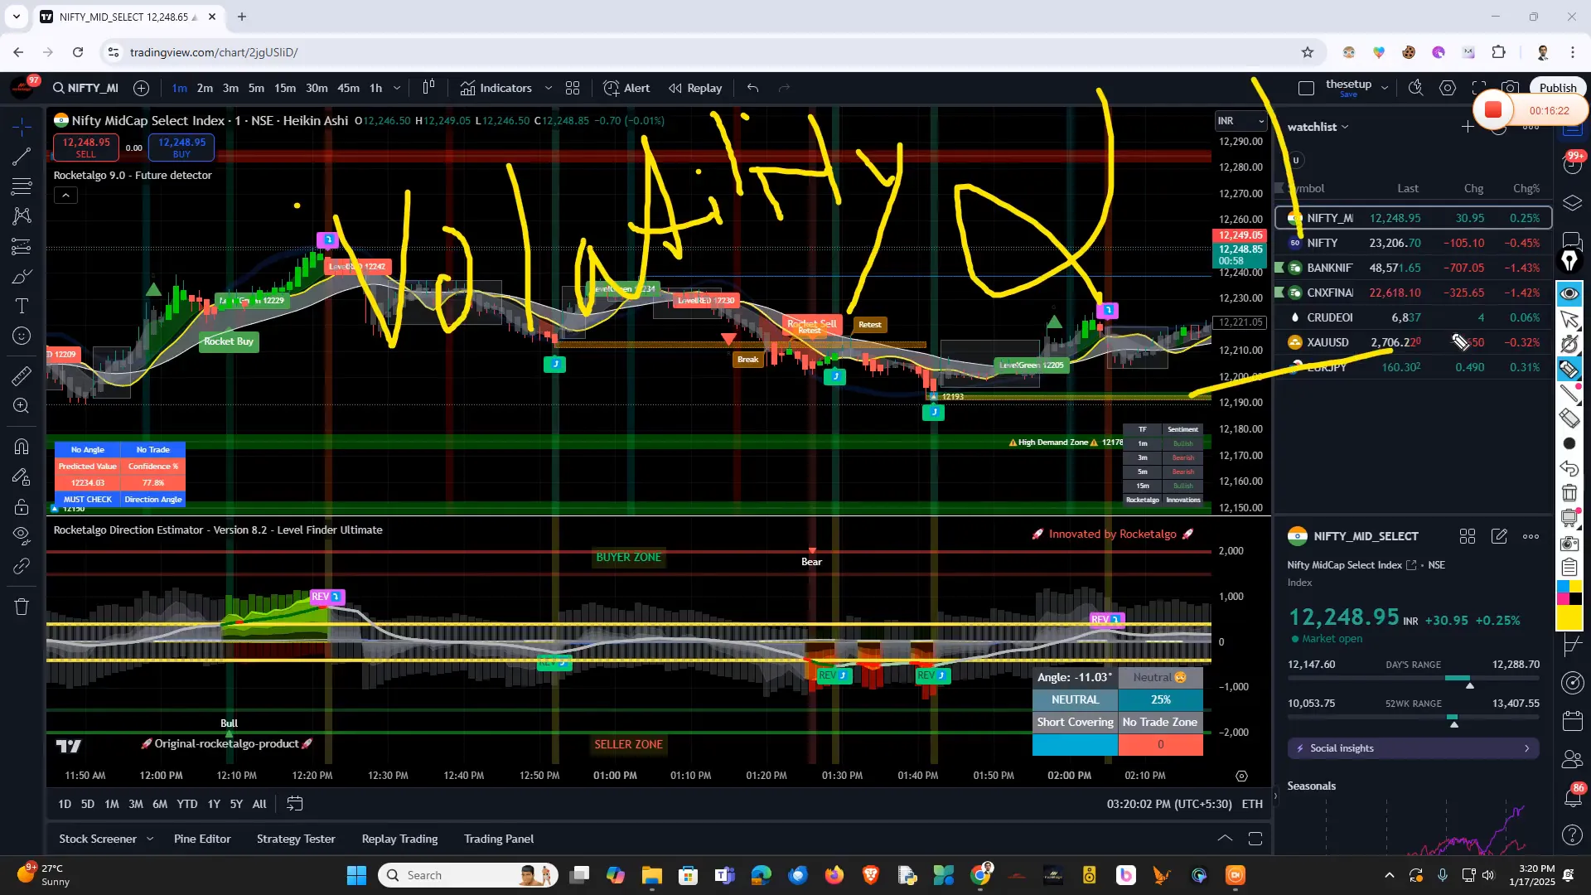This screenshot has width=1591, height=895.
Task: Toggle lock all drawings padlock
Action: 22,506
